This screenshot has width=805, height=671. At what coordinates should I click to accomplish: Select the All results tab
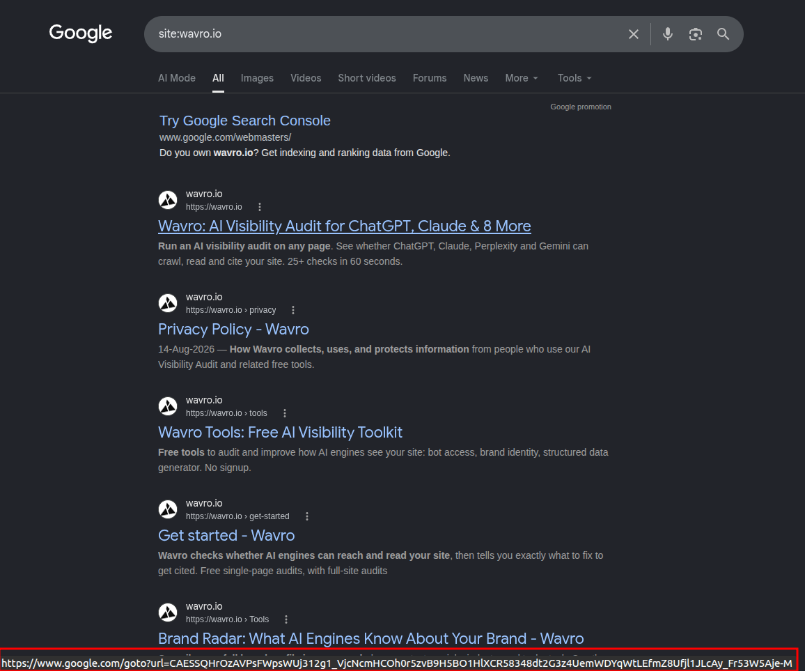pyautogui.click(x=218, y=78)
